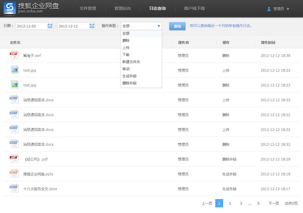Go to the 管理后台 tab
303x213 pixels.
tap(123, 9)
